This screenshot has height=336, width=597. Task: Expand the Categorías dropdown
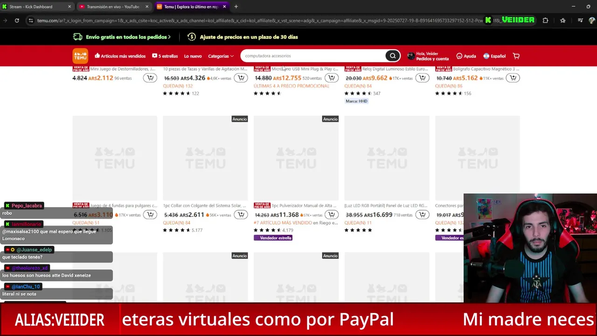(221, 56)
